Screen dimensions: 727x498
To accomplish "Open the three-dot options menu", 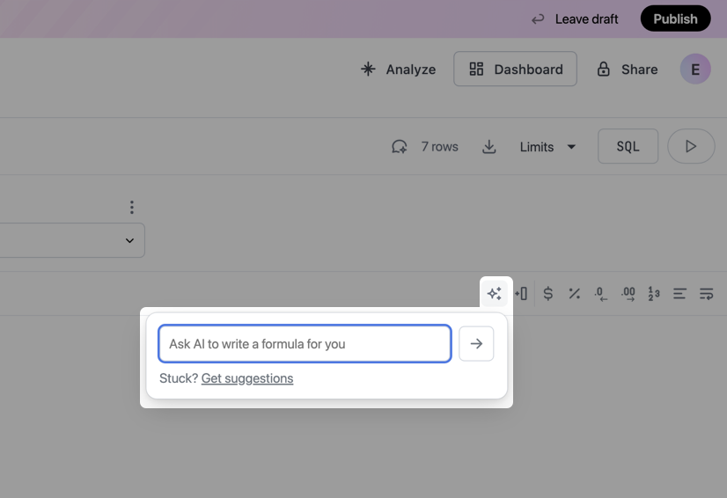I will [x=132, y=208].
